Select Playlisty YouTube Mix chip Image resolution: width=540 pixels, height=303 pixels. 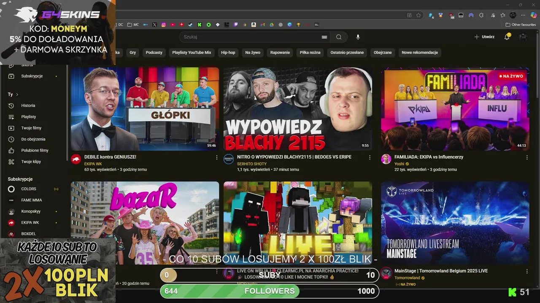tap(192, 53)
